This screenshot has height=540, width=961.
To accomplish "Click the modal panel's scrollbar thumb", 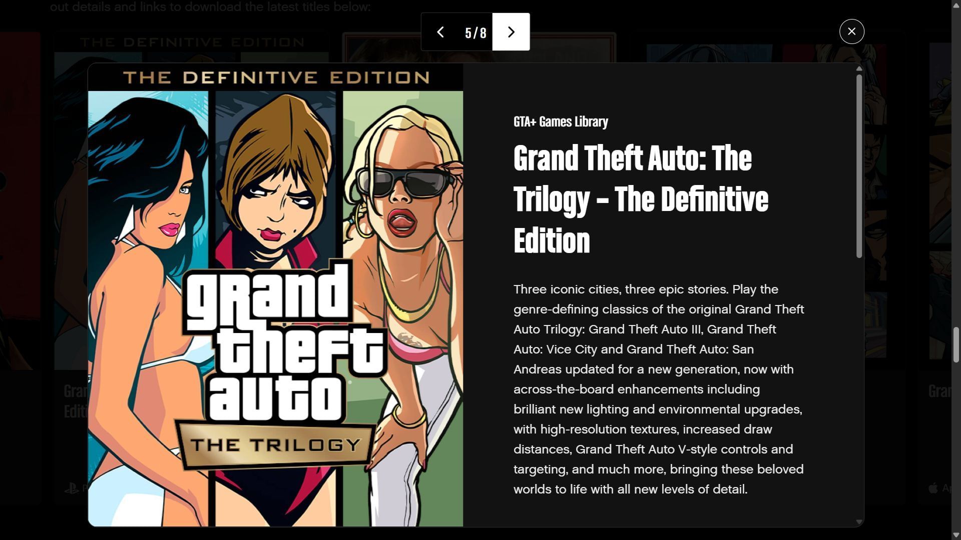I will [859, 166].
